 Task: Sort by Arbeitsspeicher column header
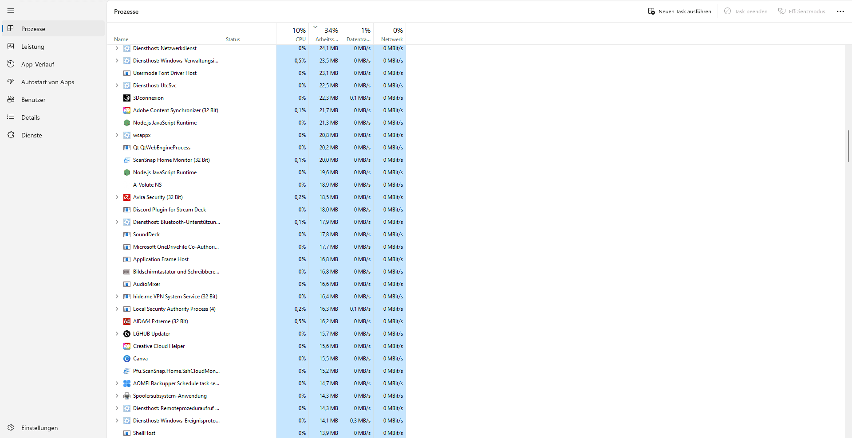pos(325,34)
